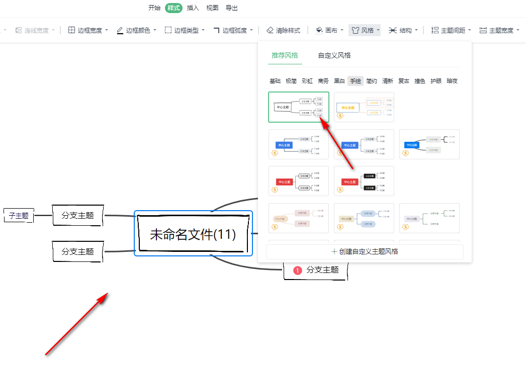Select the 子主题 node
This screenshot has height=367, width=526.
19,215
